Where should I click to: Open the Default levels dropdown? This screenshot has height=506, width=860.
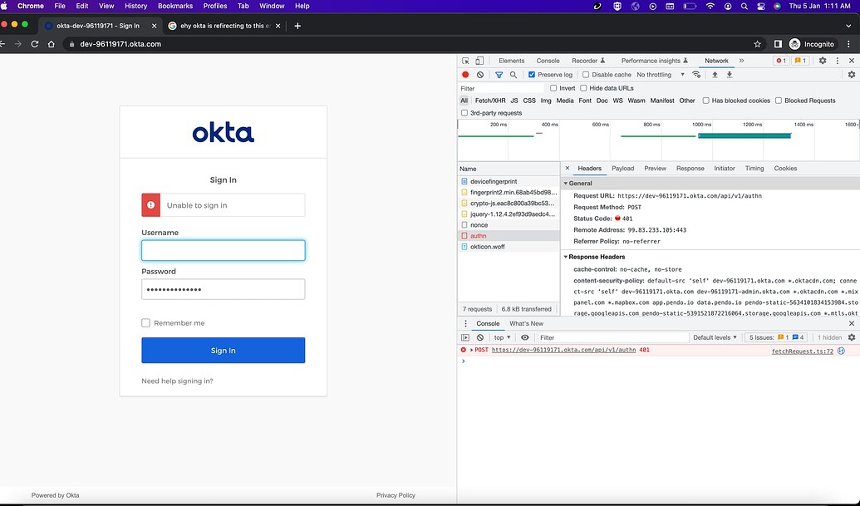(715, 337)
